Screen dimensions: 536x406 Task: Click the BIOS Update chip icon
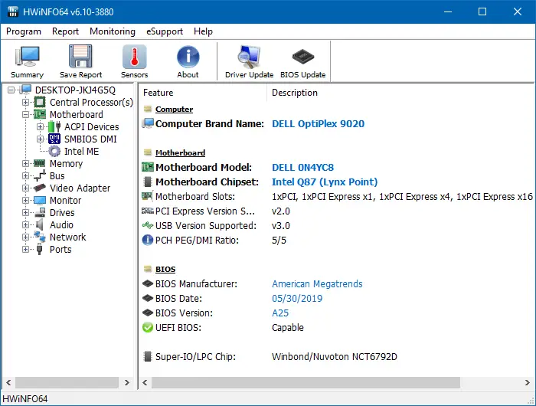click(303, 57)
